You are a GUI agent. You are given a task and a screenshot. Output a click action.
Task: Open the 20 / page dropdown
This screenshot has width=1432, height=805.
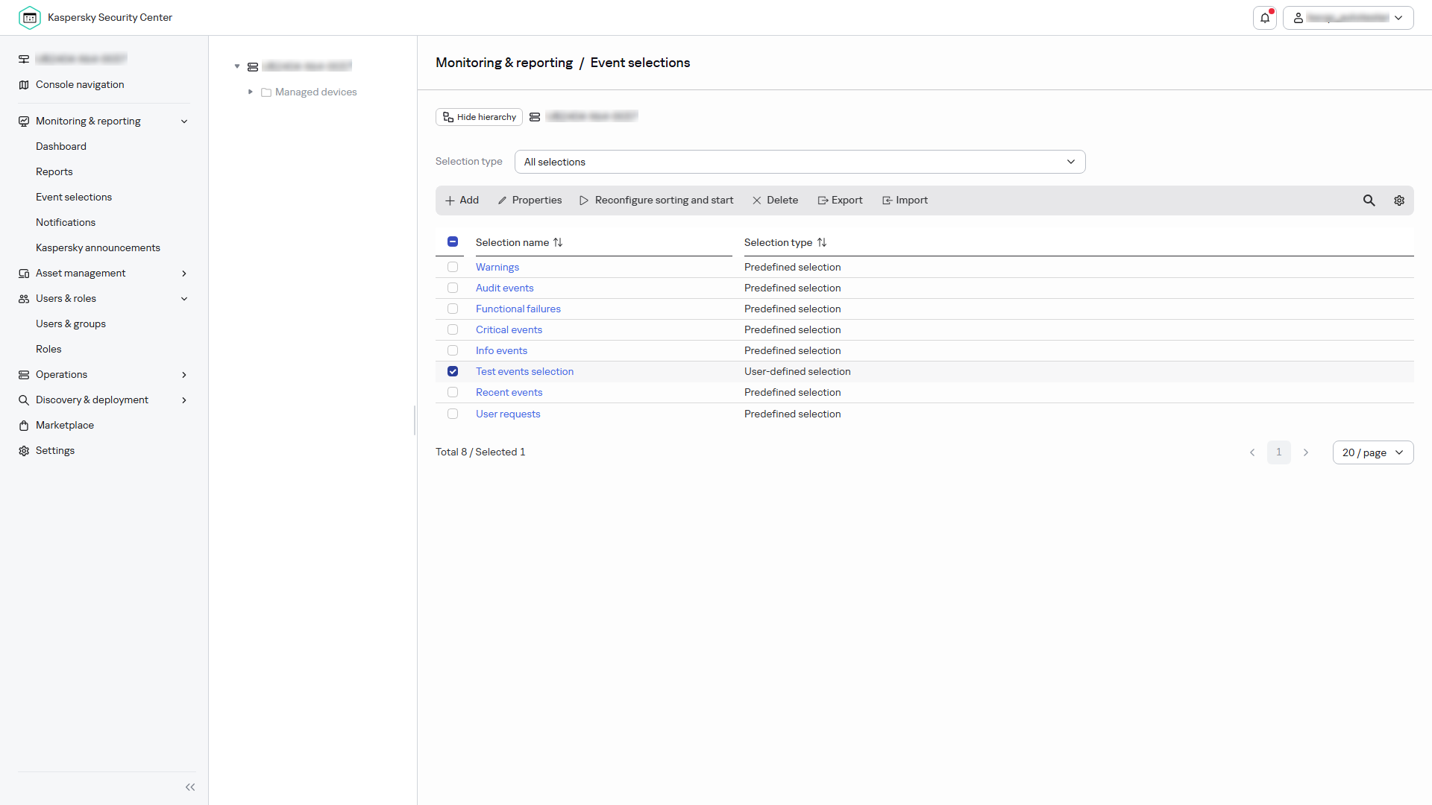coord(1373,452)
